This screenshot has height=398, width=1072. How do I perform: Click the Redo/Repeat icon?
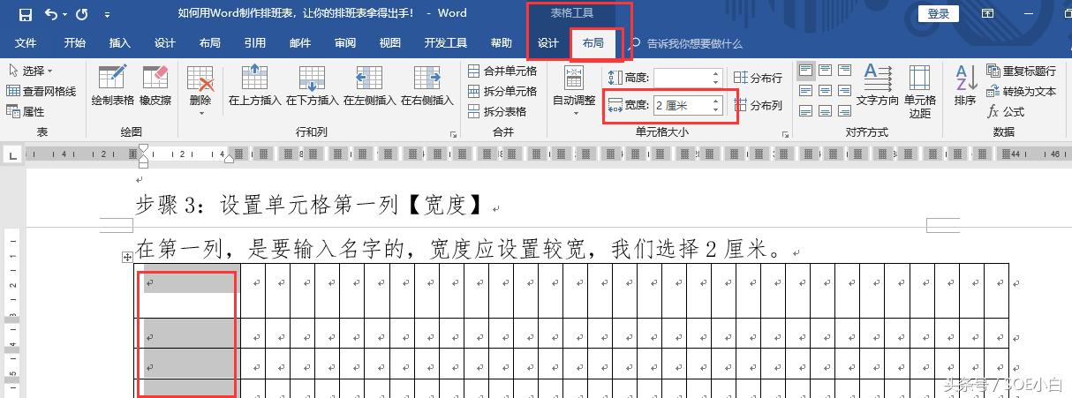tap(82, 14)
